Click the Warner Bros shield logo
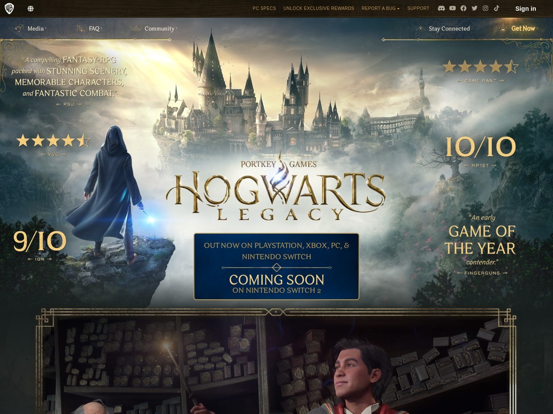The image size is (553, 414). pyautogui.click(x=9, y=9)
